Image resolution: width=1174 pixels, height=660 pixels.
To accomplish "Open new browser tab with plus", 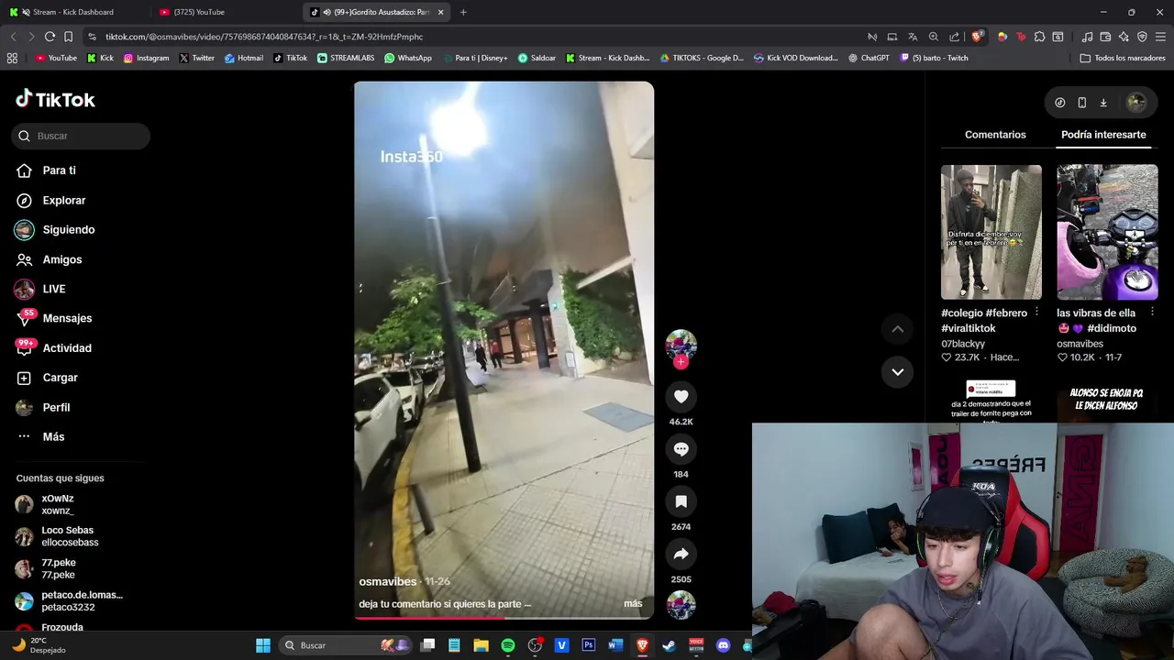I will pyautogui.click(x=463, y=12).
